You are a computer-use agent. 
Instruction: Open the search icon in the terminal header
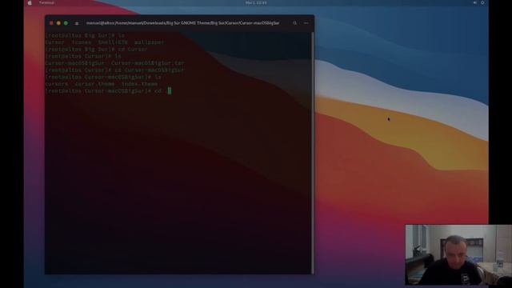295,23
